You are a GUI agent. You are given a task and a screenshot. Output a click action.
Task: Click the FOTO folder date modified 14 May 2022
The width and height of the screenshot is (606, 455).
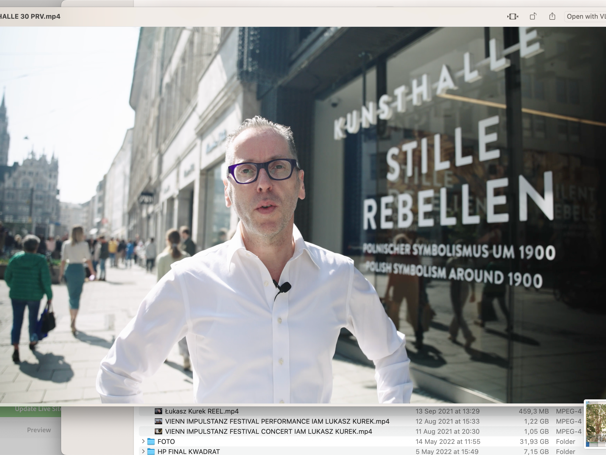448,442
